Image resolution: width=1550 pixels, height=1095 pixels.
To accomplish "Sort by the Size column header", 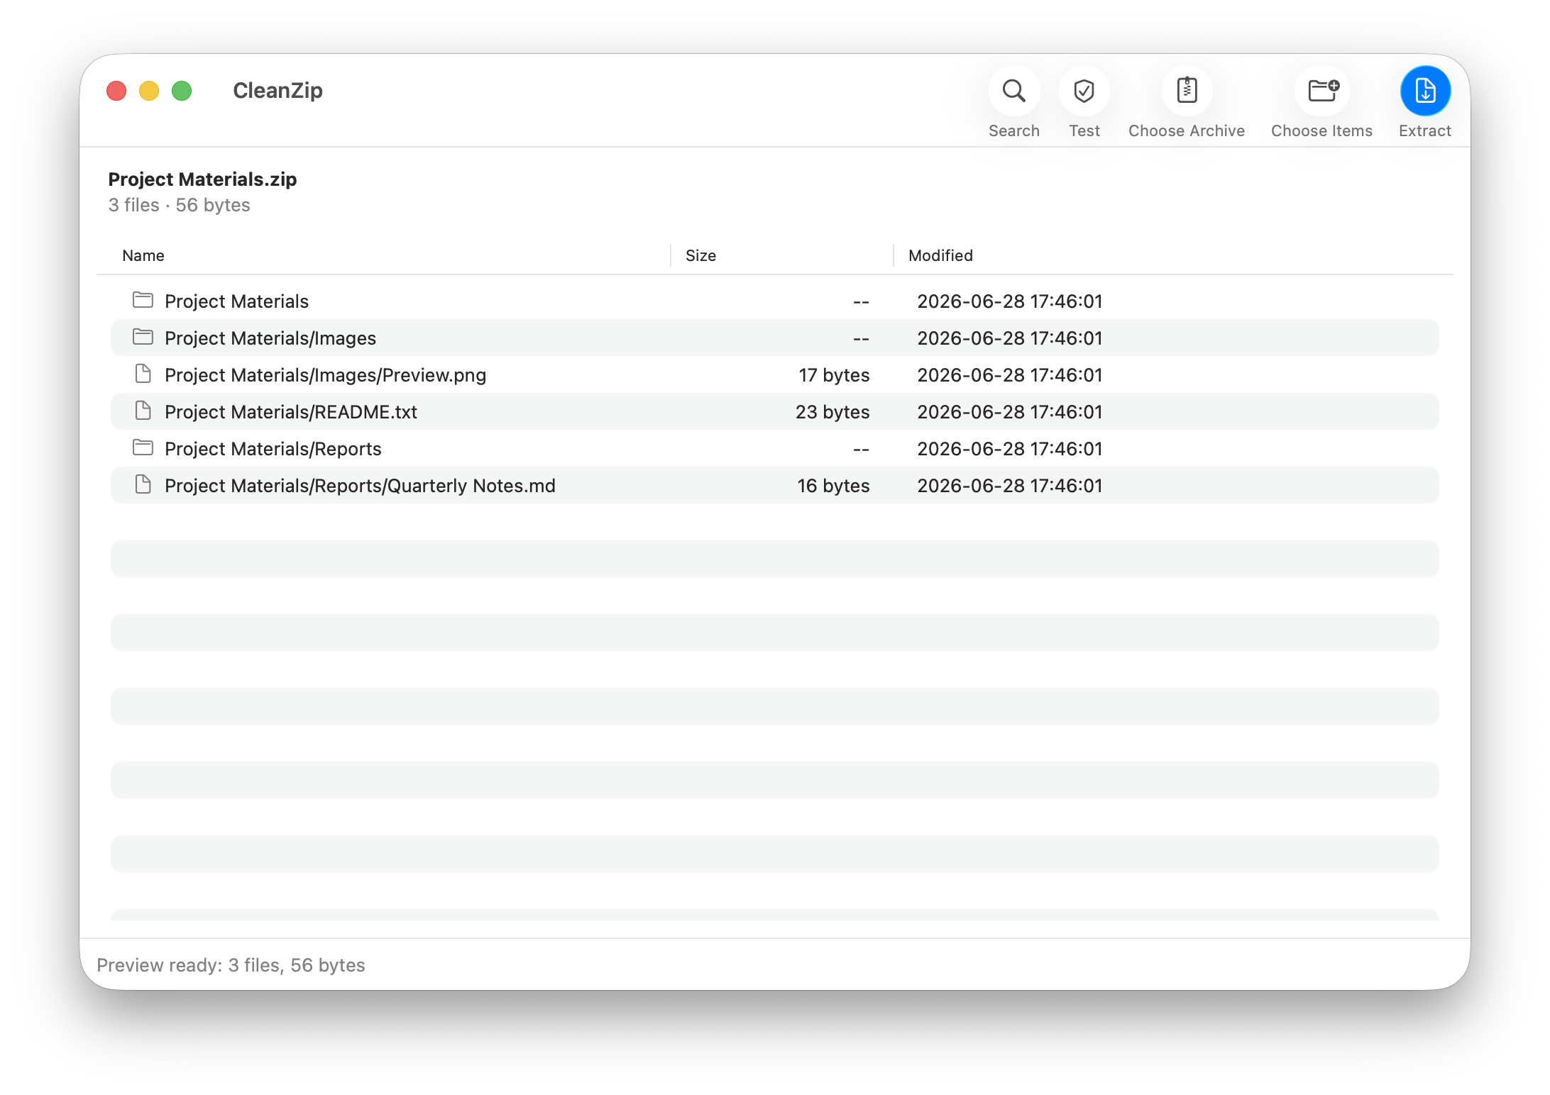I will pyautogui.click(x=700, y=255).
